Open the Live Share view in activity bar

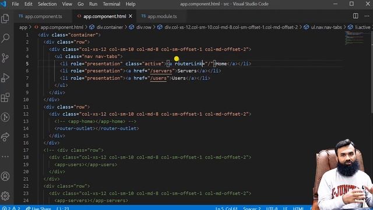pyautogui.click(x=5, y=137)
